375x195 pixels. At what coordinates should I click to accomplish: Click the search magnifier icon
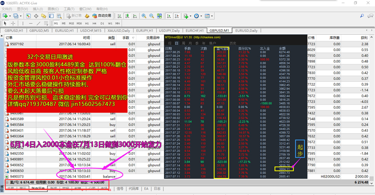point(362,16)
